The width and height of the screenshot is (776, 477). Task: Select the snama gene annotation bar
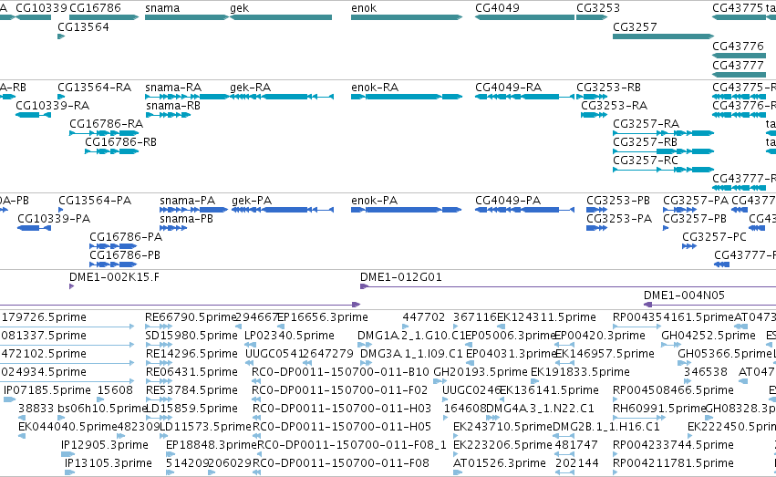tap(187, 17)
